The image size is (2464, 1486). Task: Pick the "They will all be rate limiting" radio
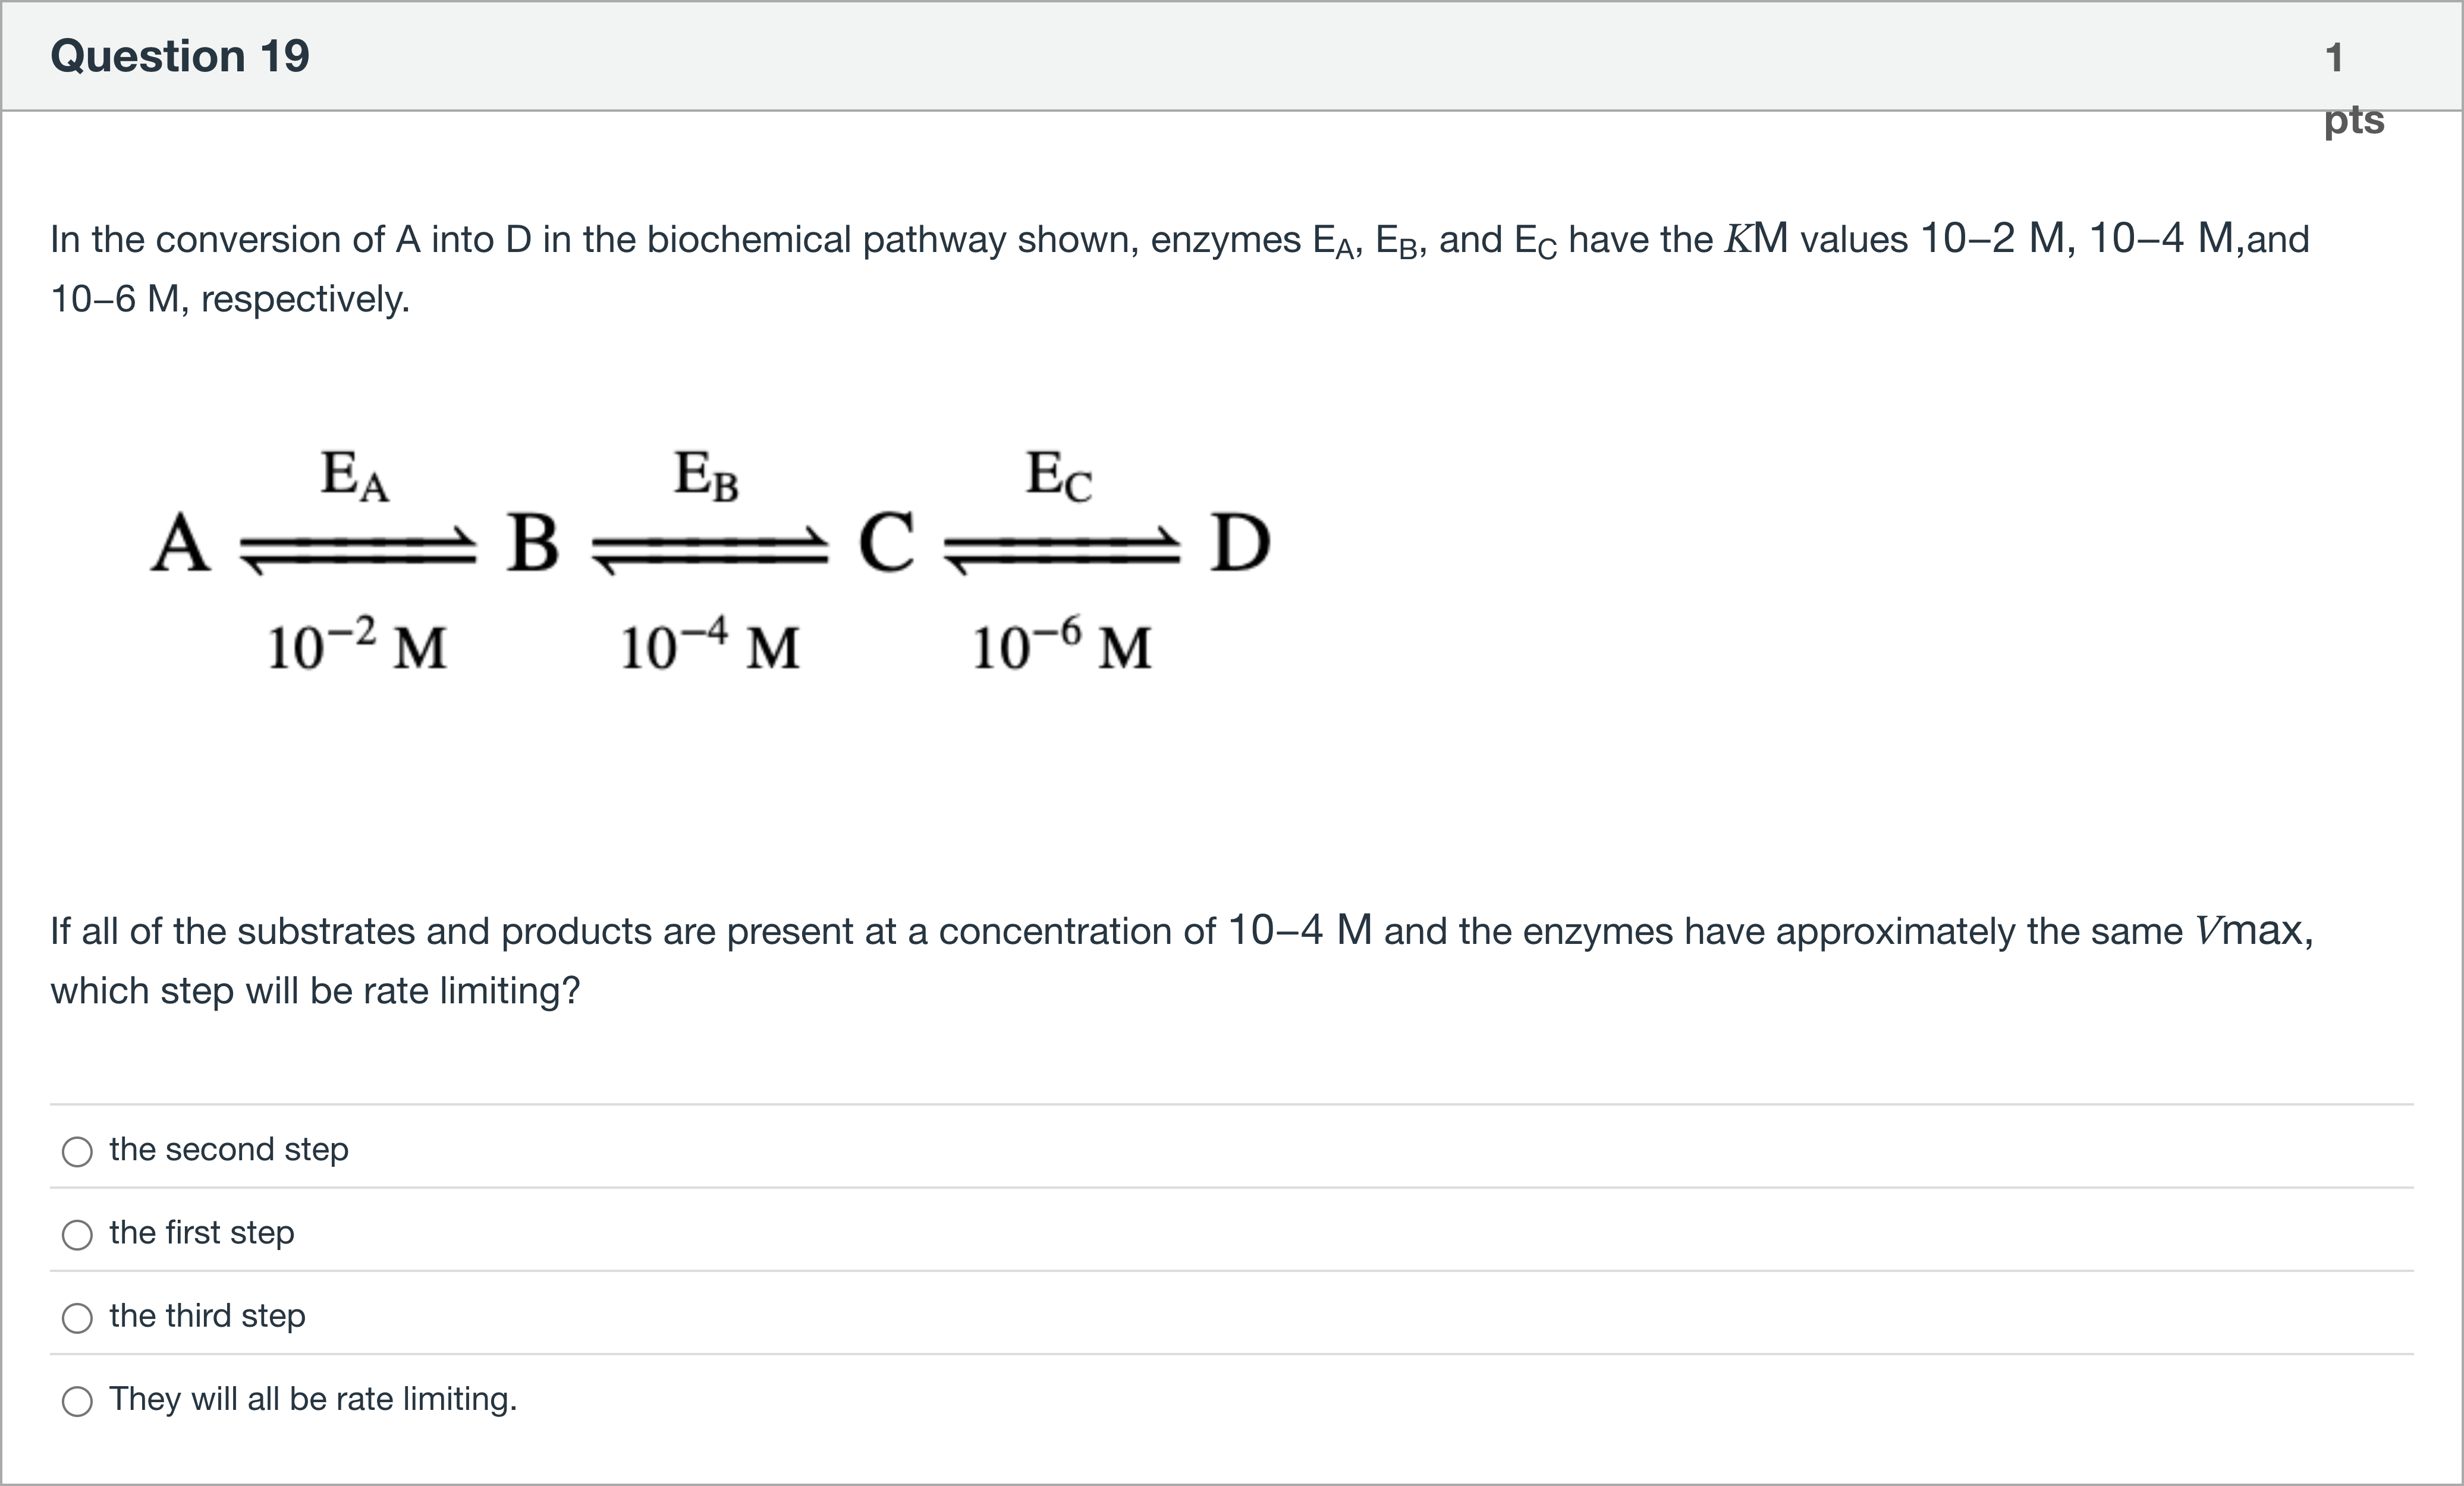[x=77, y=1400]
